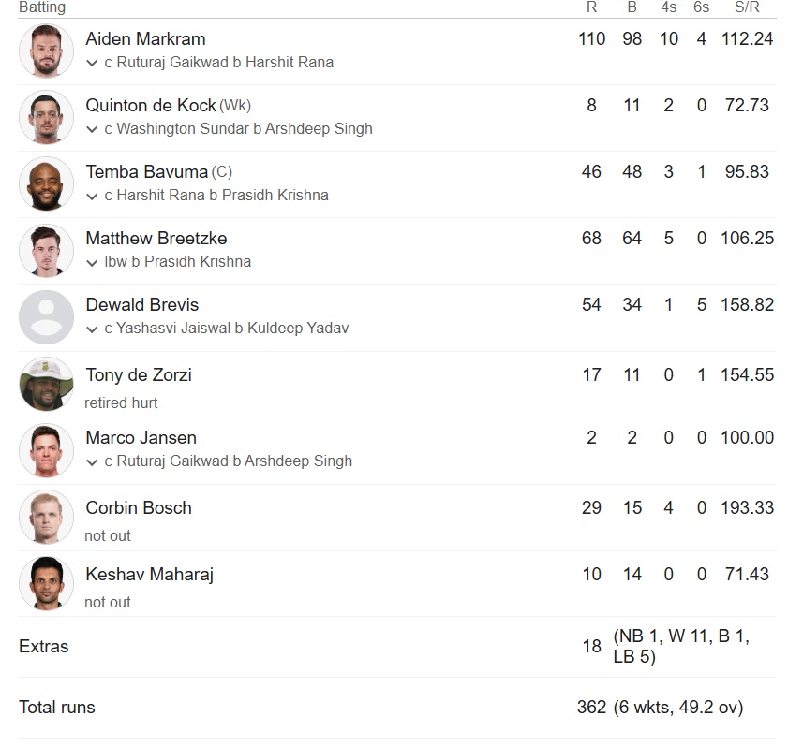This screenshot has width=788, height=746.
Task: Expand Marco Jansen's dismissal chevron
Action: point(92,461)
